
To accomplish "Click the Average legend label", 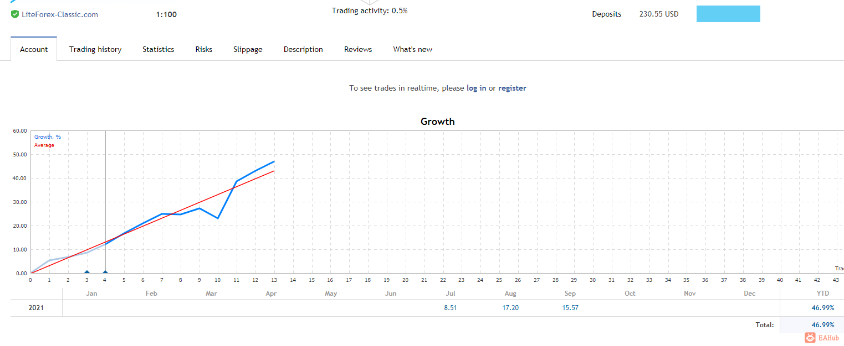I will (x=44, y=145).
